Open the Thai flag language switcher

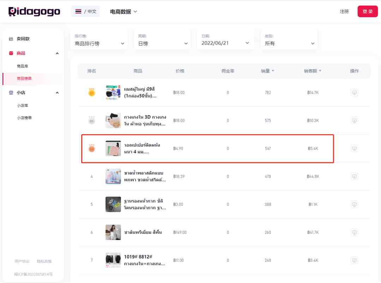(85, 11)
